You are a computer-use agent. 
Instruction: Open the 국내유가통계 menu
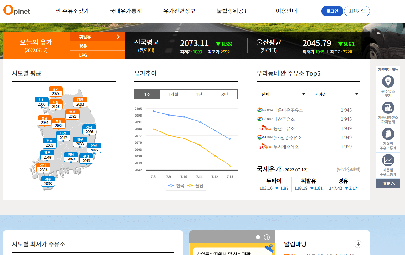(126, 11)
